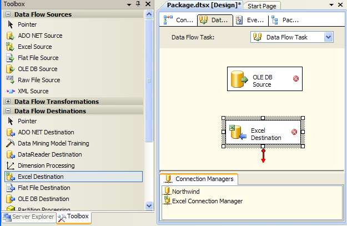
Task: Select Northwind text in Connection Managers
Action: 186,192
